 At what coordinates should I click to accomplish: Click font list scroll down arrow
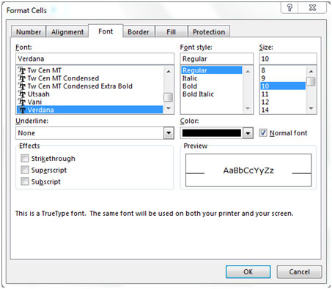[169, 108]
